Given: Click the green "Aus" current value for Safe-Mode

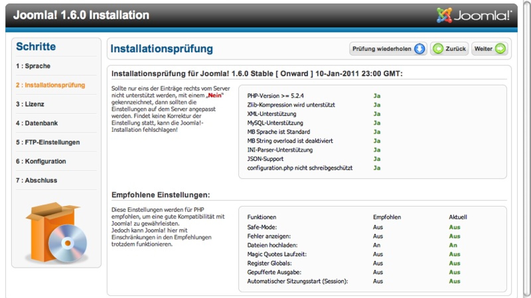Looking at the screenshot, I should point(454,227).
